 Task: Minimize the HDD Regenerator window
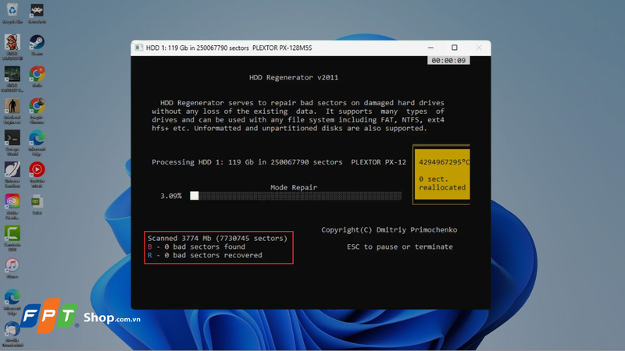tap(430, 48)
